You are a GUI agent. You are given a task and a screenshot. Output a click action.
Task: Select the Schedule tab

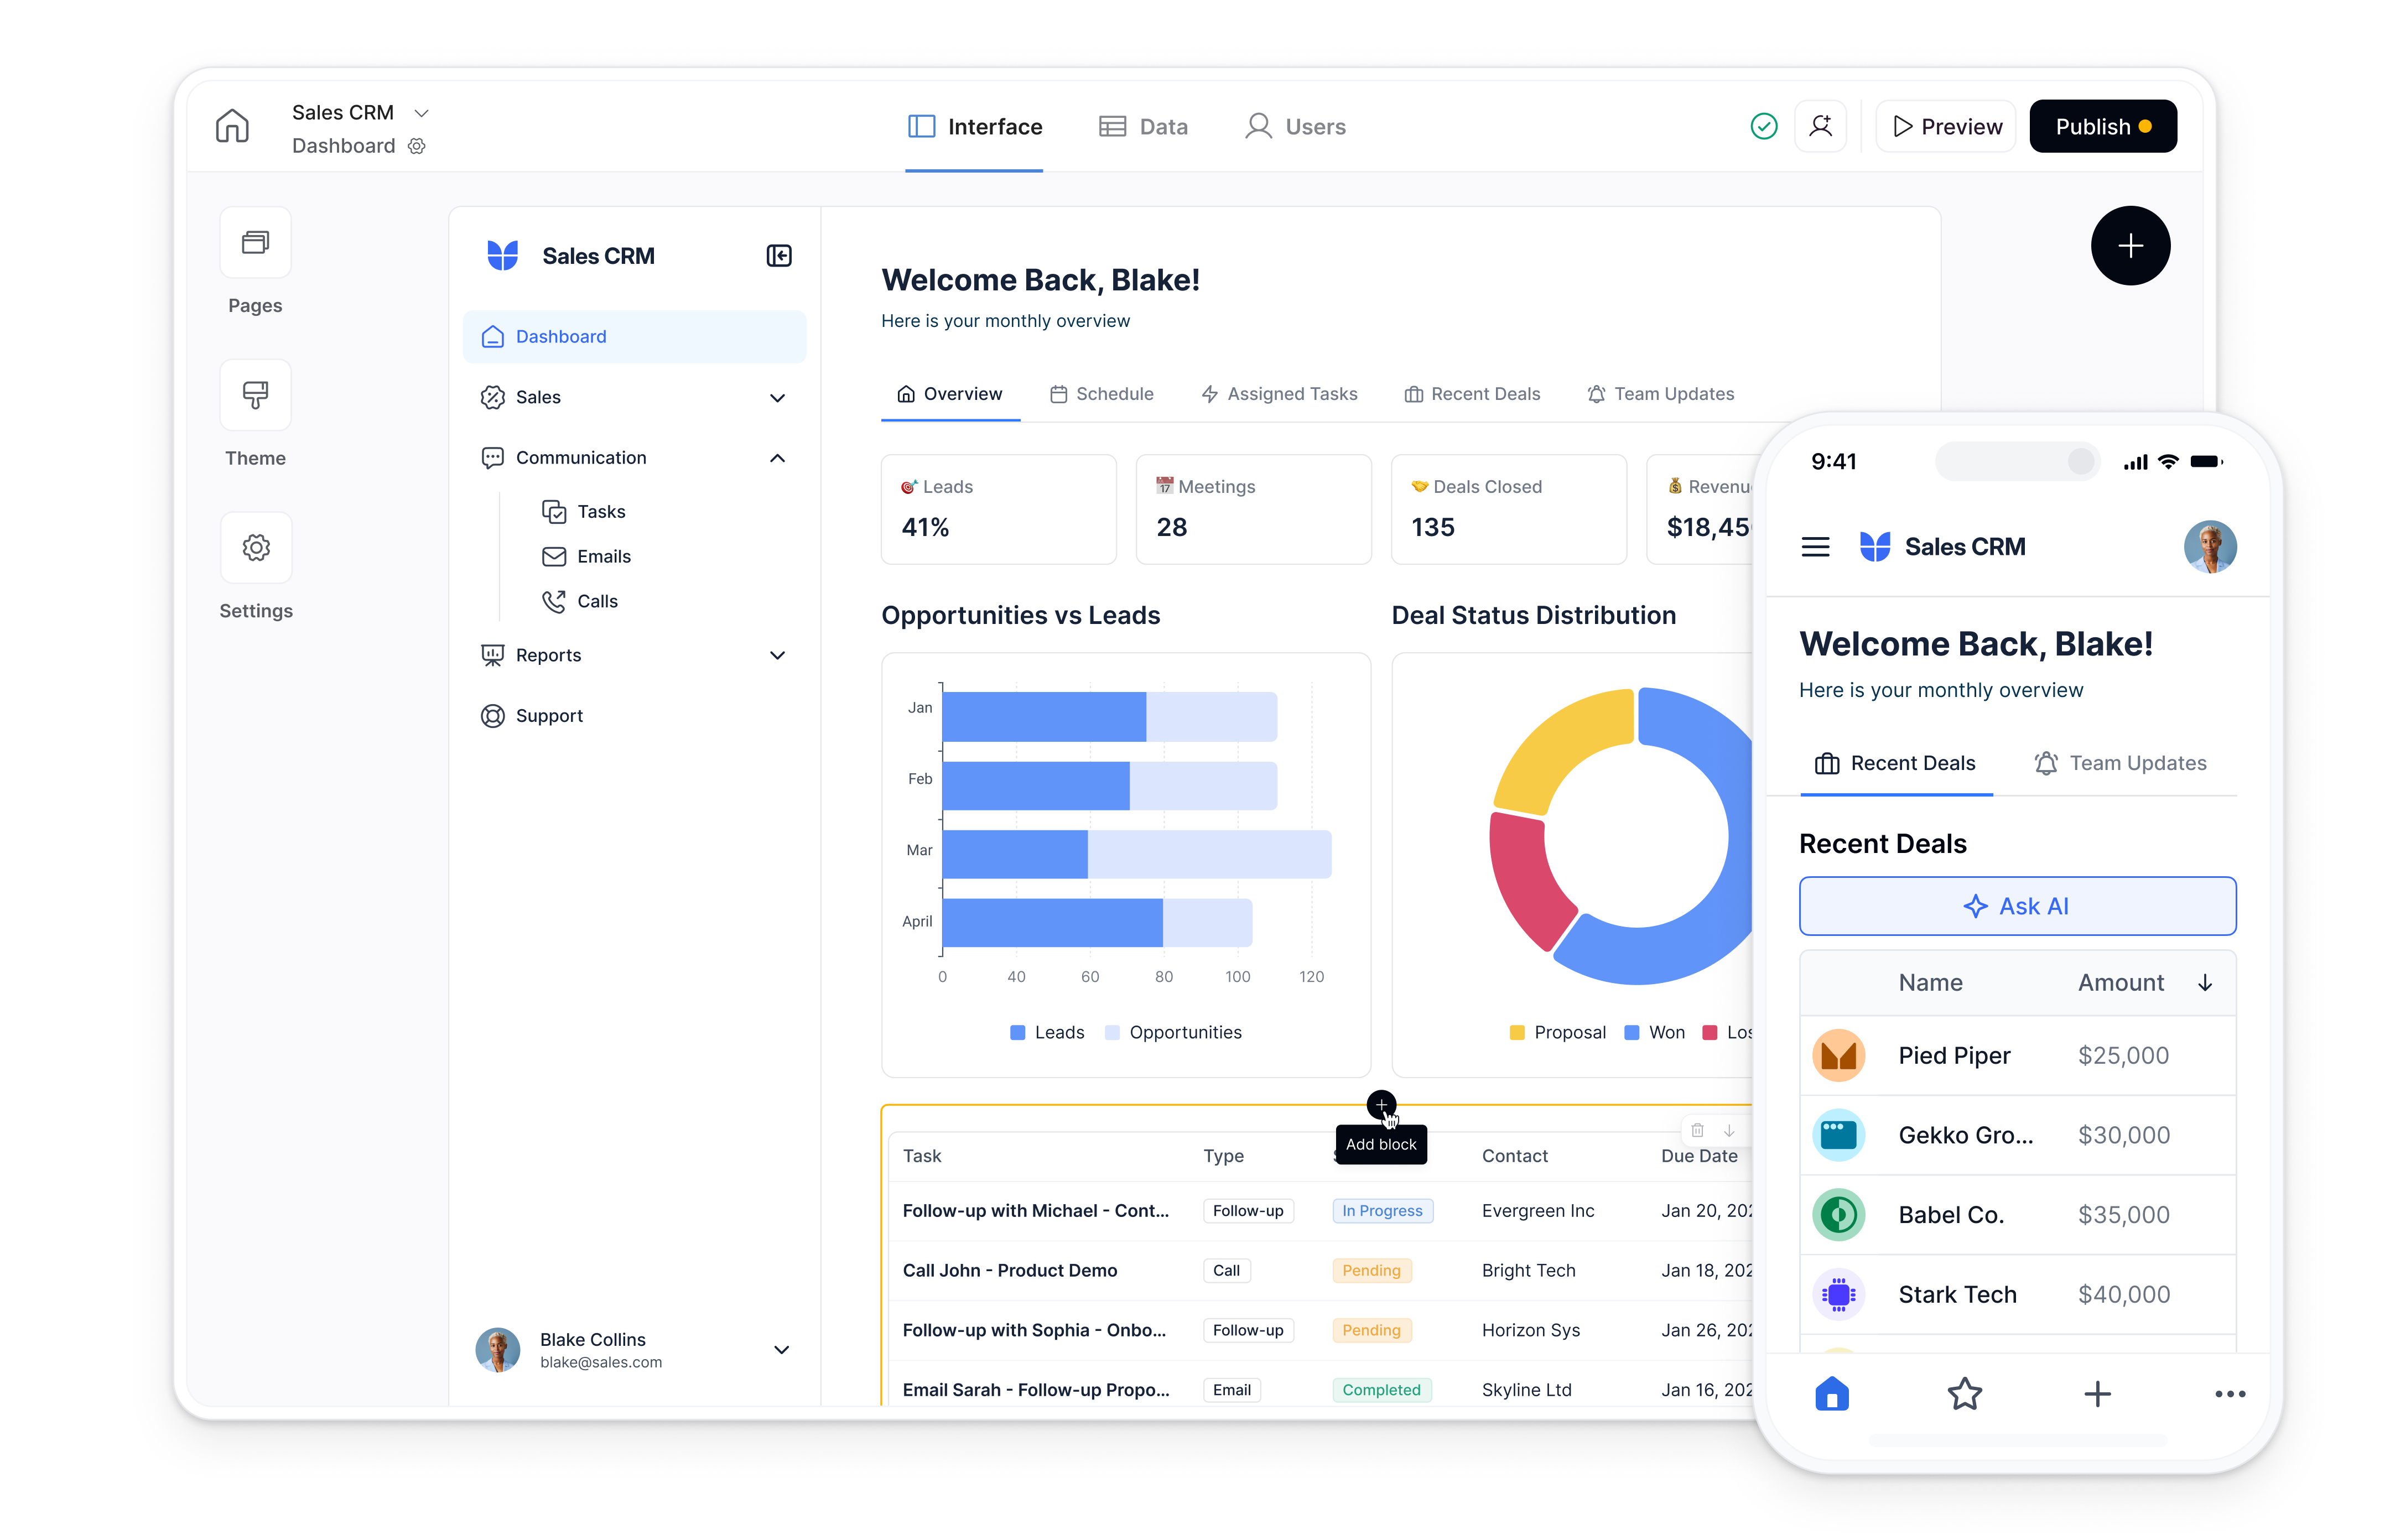tap(1101, 394)
